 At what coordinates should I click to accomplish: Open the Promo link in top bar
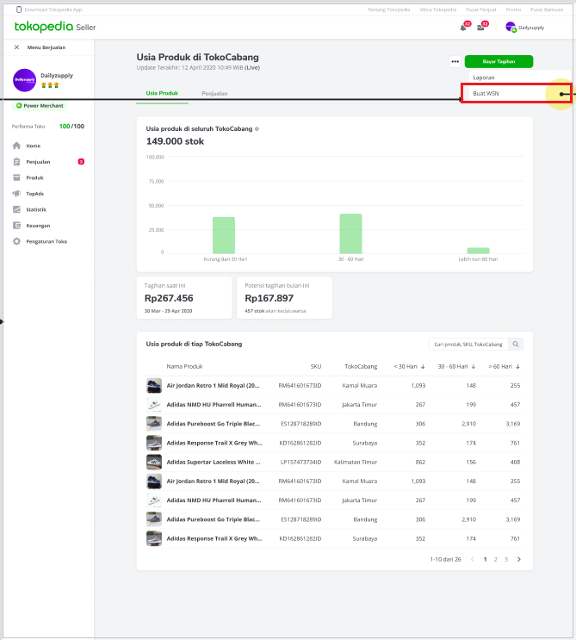coord(513,9)
